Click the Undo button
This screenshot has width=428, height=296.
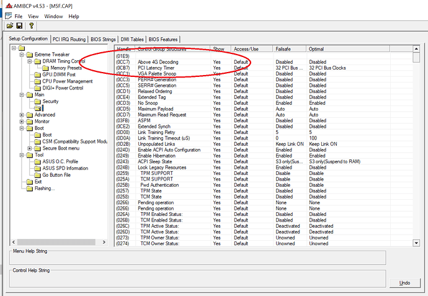coord(404,283)
